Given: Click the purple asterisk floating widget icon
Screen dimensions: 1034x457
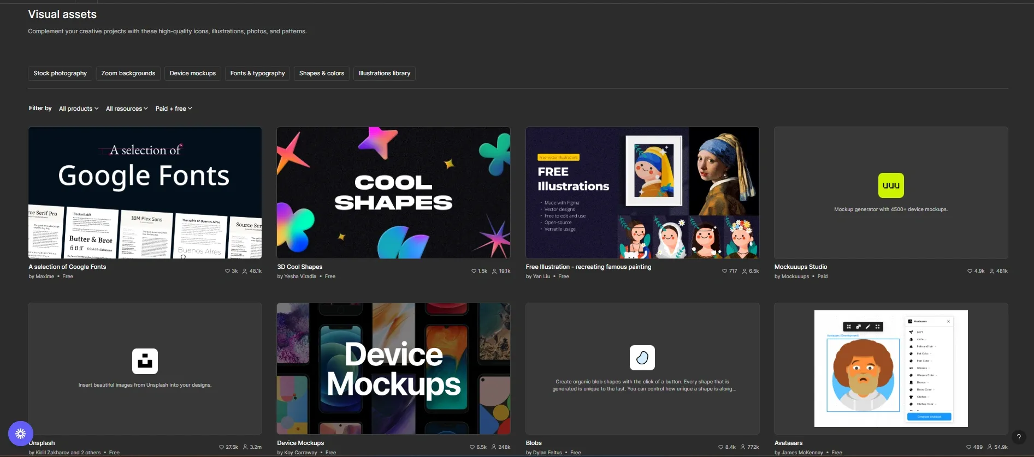Looking at the screenshot, I should tap(21, 434).
